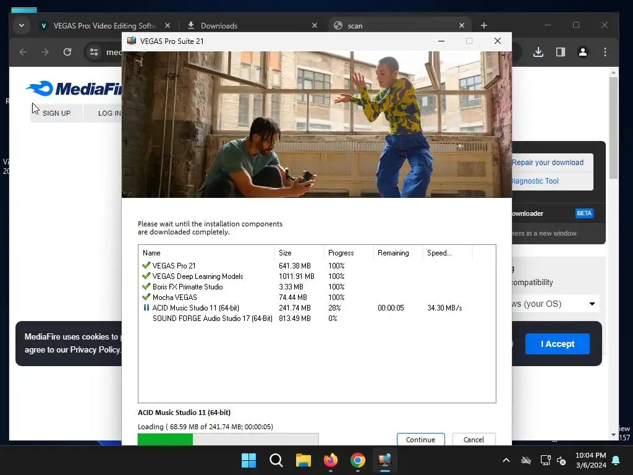
Task: Toggle the Chrome side panel
Action: pyautogui.click(x=560, y=52)
